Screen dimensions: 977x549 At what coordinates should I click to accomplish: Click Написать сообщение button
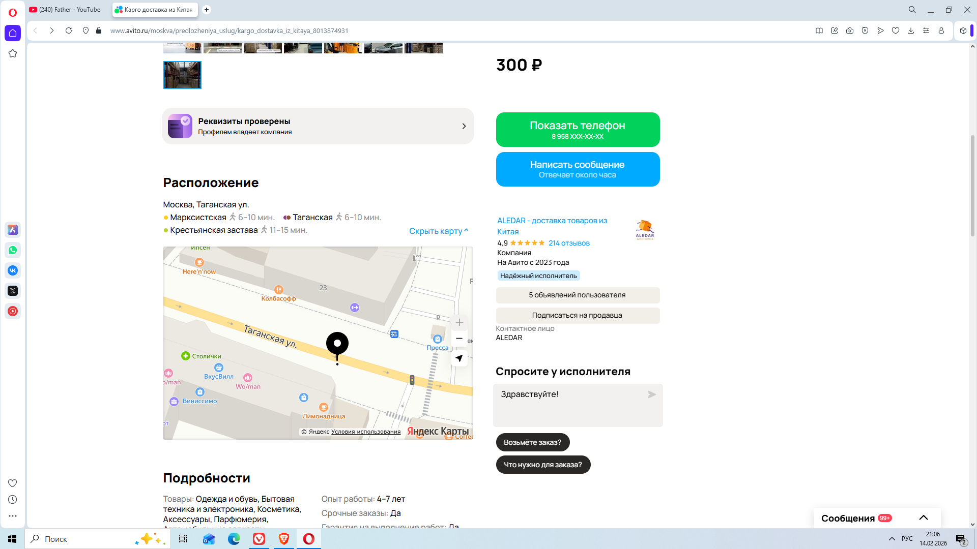(x=578, y=169)
